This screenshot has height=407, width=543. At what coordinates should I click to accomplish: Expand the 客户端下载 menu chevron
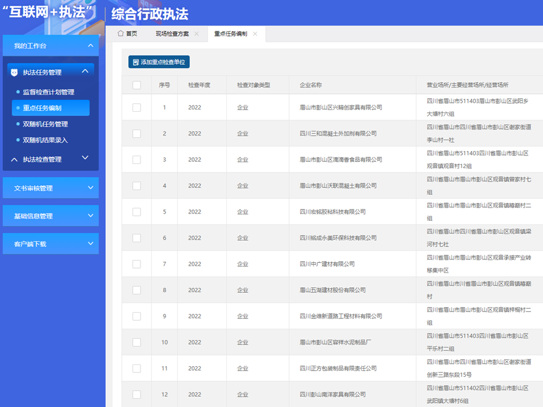click(90, 244)
